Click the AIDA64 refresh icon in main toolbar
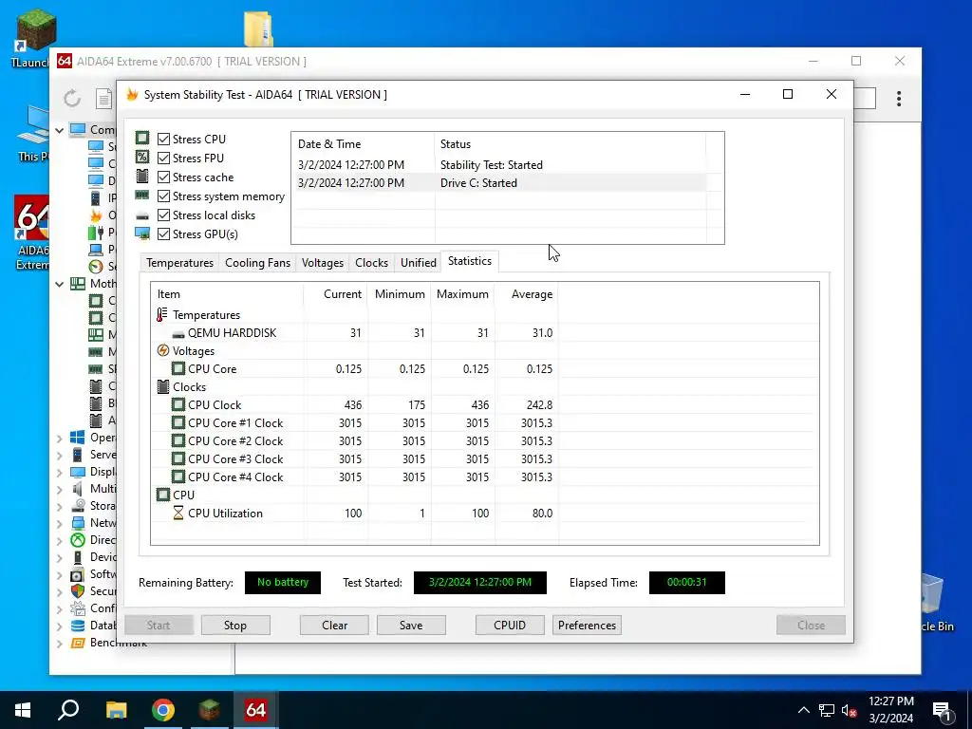 coord(72,98)
